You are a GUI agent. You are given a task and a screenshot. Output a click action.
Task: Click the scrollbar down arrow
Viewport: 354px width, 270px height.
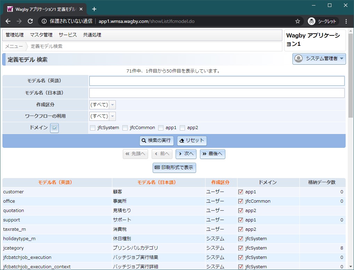pyautogui.click(x=351, y=267)
